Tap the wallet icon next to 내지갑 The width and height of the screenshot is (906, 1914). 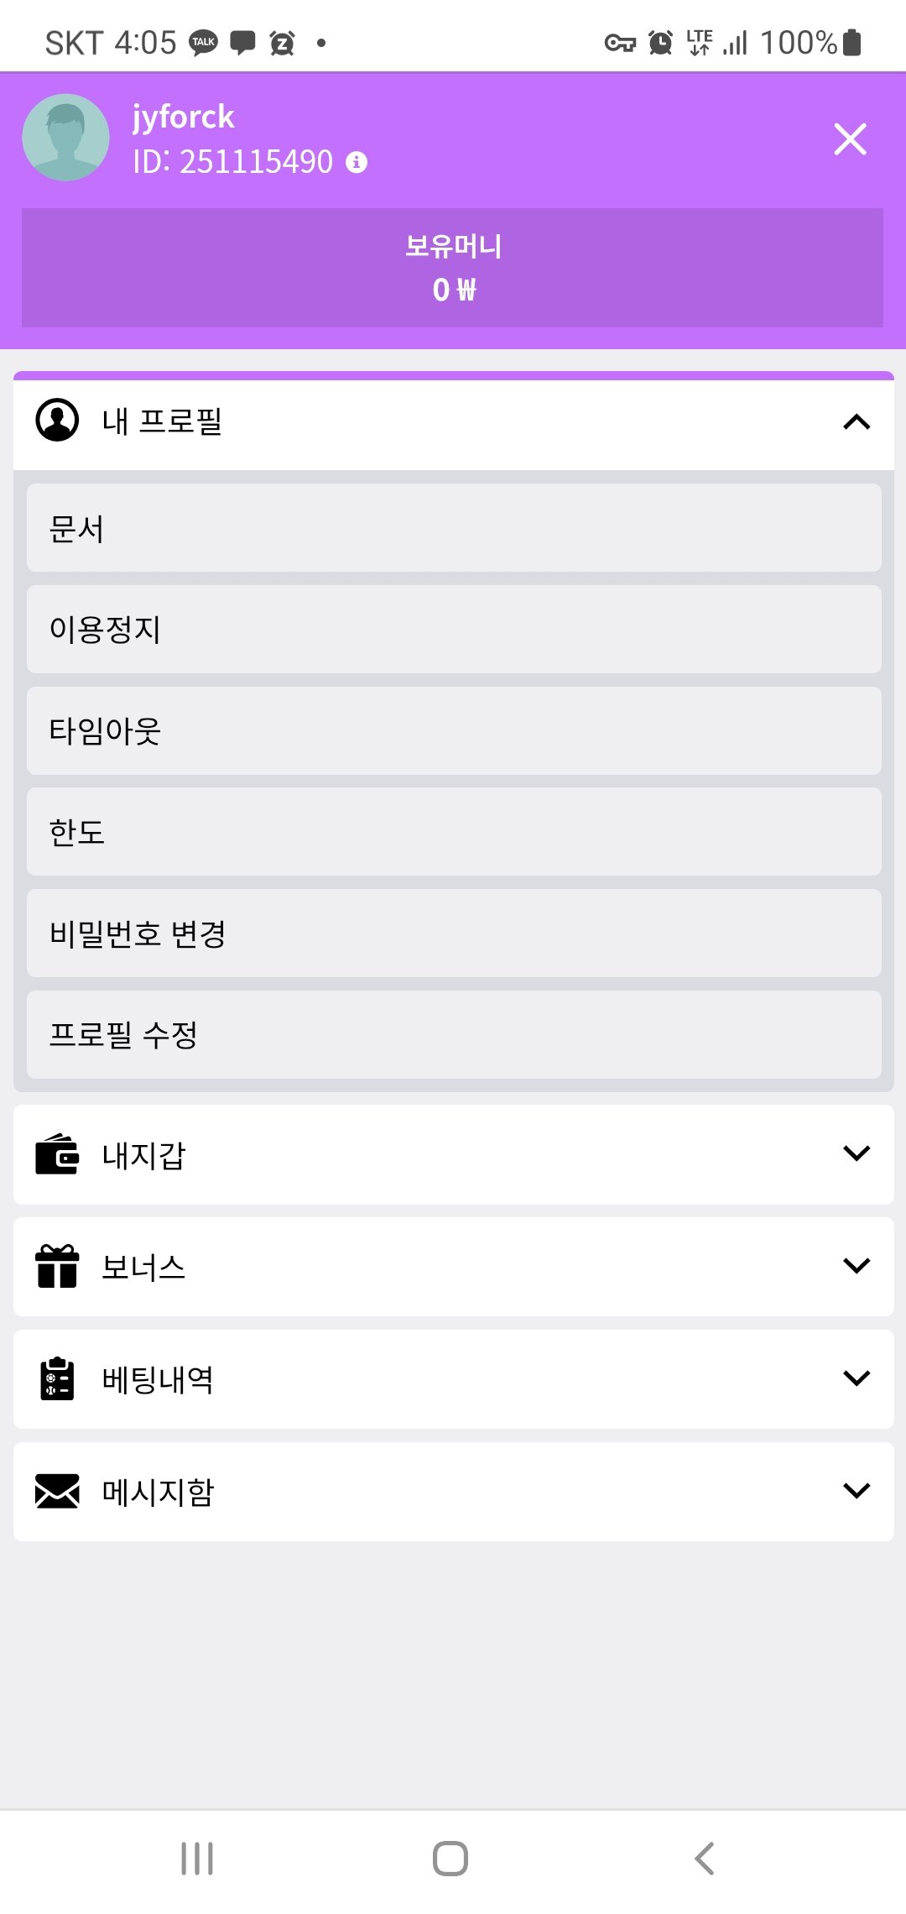click(x=57, y=1154)
